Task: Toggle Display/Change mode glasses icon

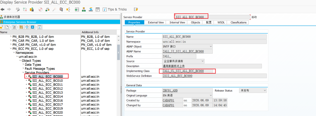Action: click(x=18, y=9)
